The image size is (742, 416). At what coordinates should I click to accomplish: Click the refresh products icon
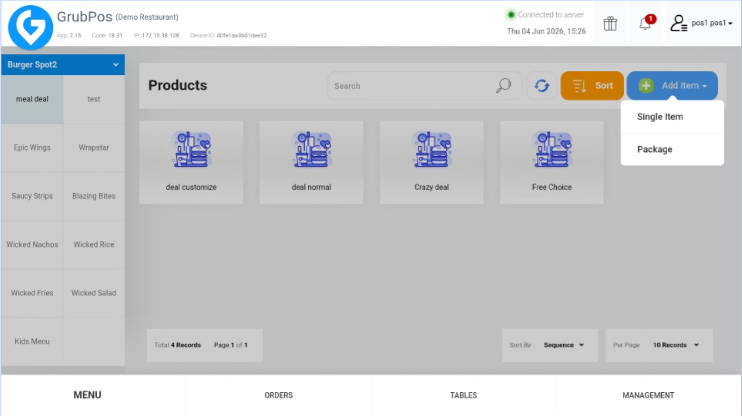pyautogui.click(x=541, y=86)
